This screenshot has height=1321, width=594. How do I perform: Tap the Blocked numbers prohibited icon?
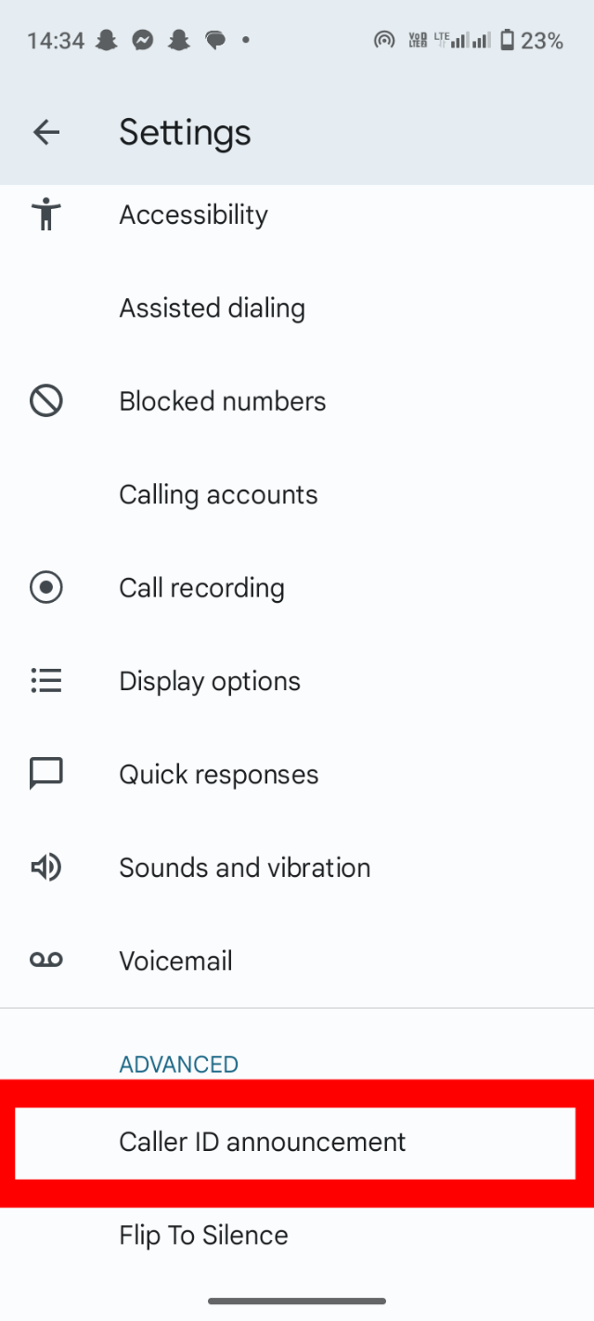(45, 401)
